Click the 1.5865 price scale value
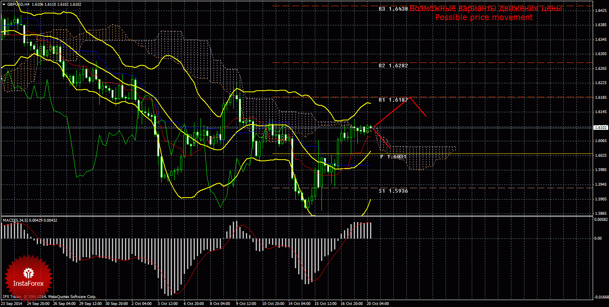The width and height of the screenshot is (609, 307). tap(600, 214)
